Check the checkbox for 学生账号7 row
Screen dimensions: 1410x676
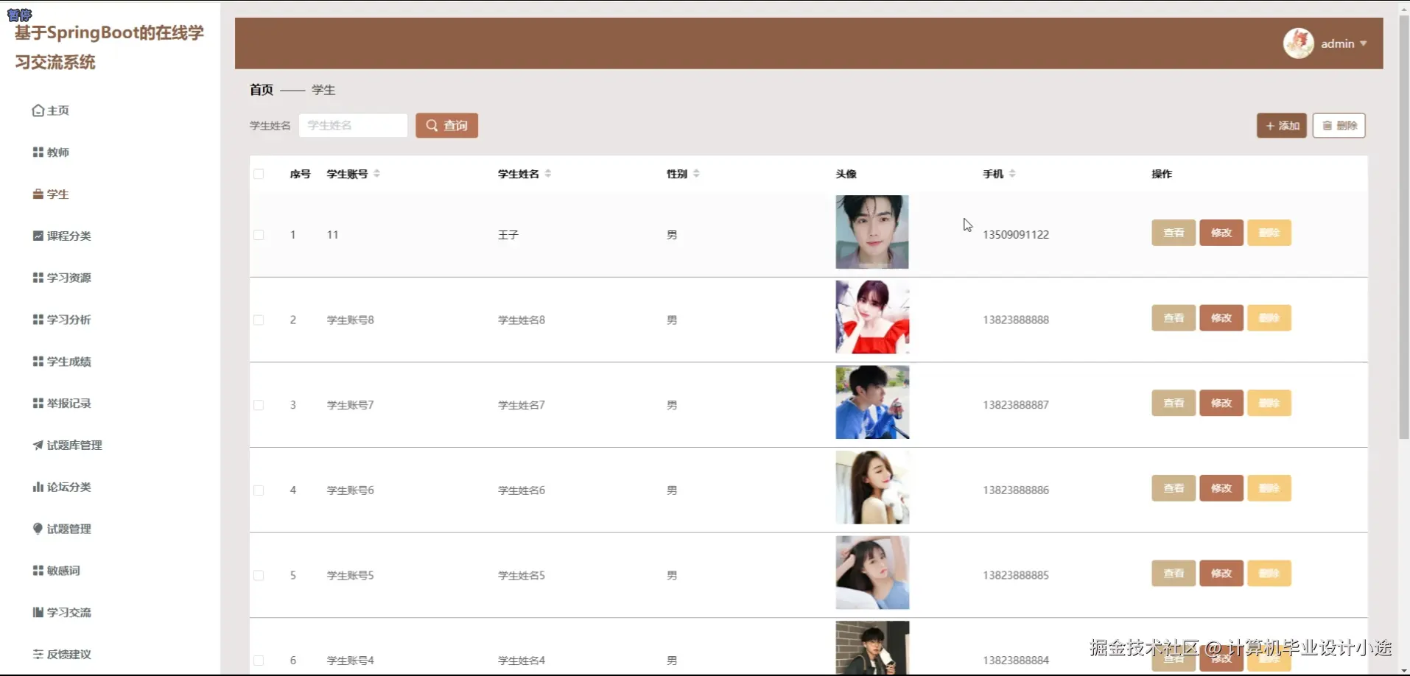pyautogui.click(x=259, y=405)
